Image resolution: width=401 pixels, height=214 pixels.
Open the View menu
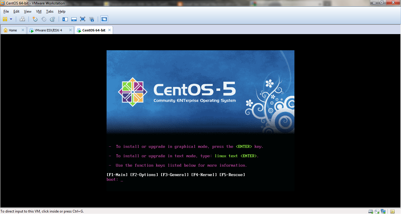(x=28, y=11)
